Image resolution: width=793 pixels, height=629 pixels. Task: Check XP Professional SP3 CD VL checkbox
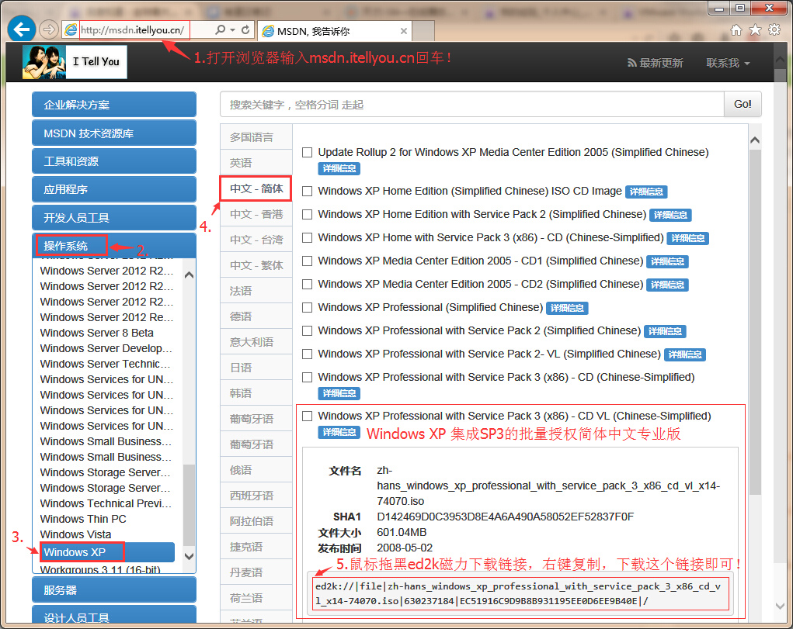click(307, 416)
